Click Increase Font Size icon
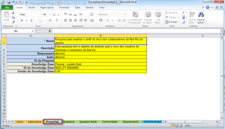Viewport: 225px width, 129px height. click(54, 14)
